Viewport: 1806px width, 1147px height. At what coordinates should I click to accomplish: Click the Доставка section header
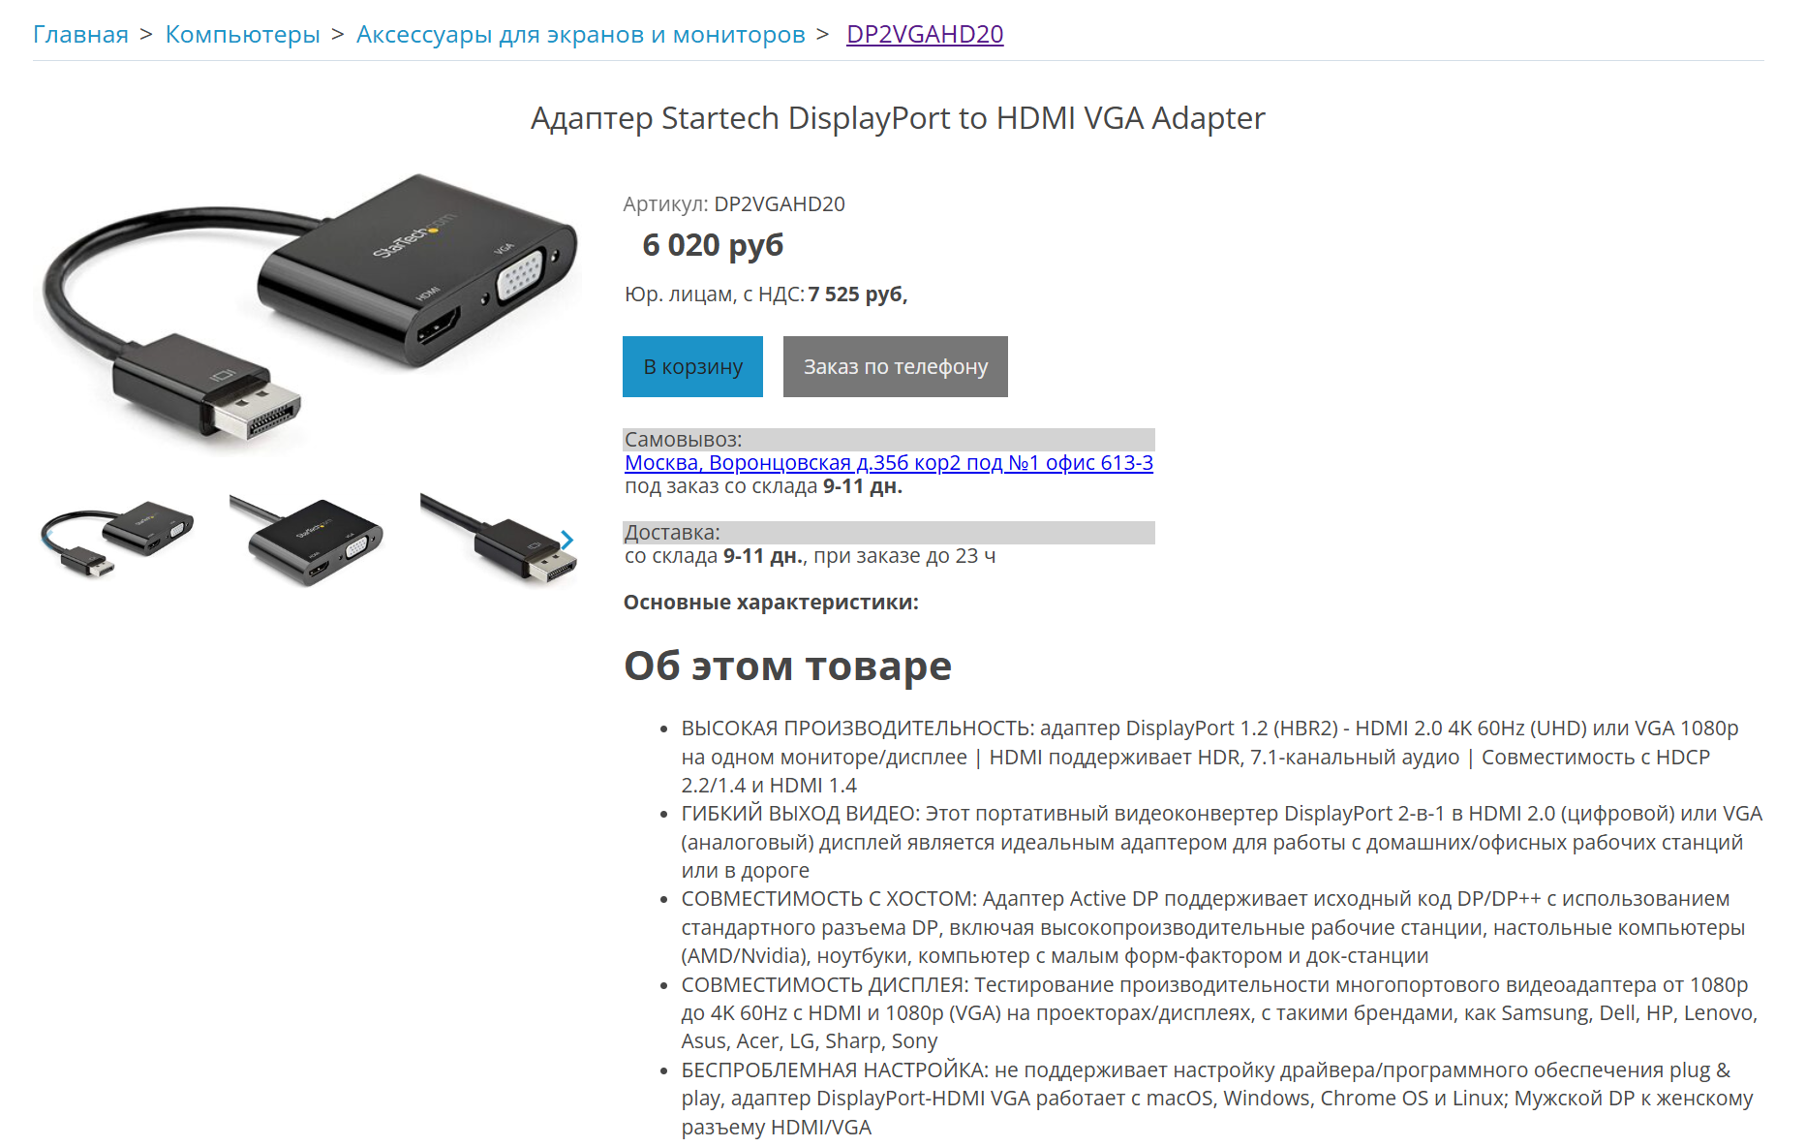(x=889, y=532)
